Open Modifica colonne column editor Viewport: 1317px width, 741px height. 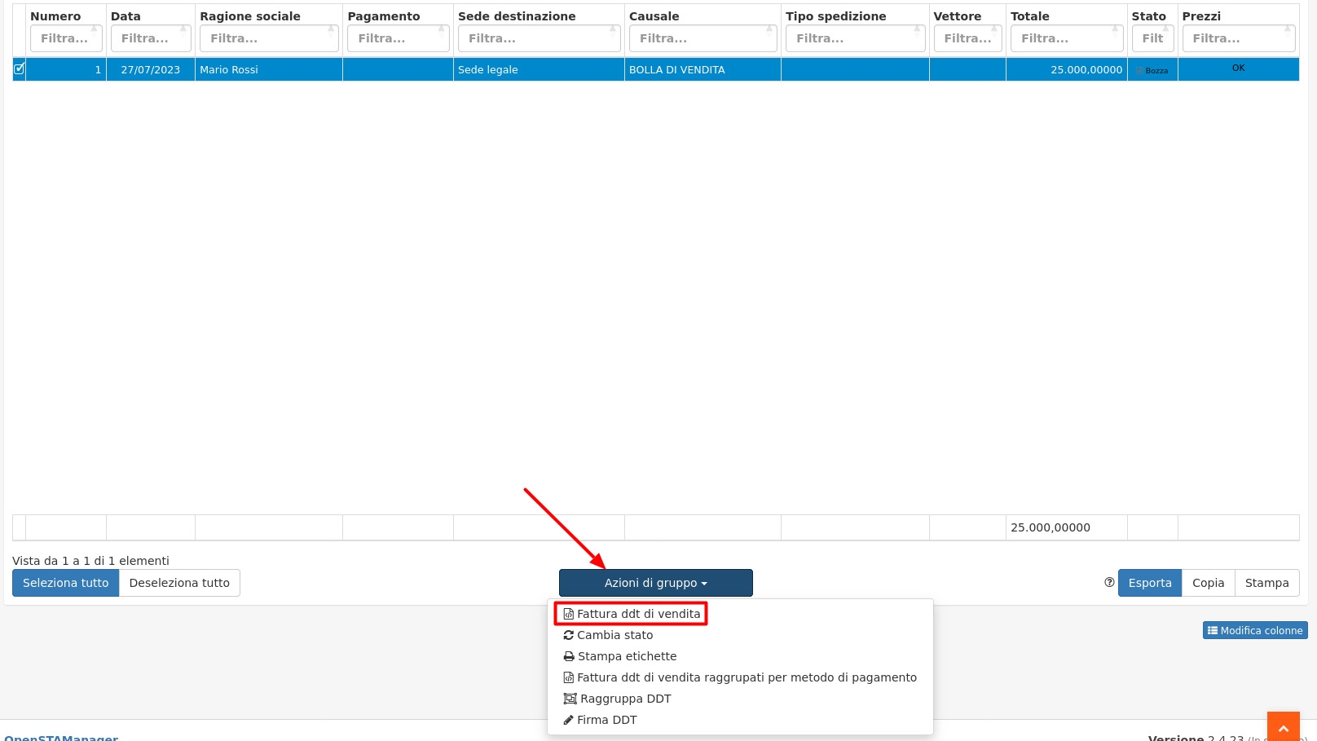1254,630
